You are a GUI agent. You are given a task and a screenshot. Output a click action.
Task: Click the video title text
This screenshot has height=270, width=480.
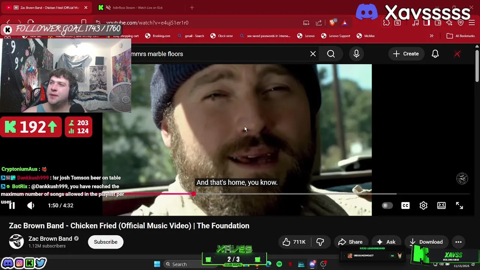pos(129,226)
